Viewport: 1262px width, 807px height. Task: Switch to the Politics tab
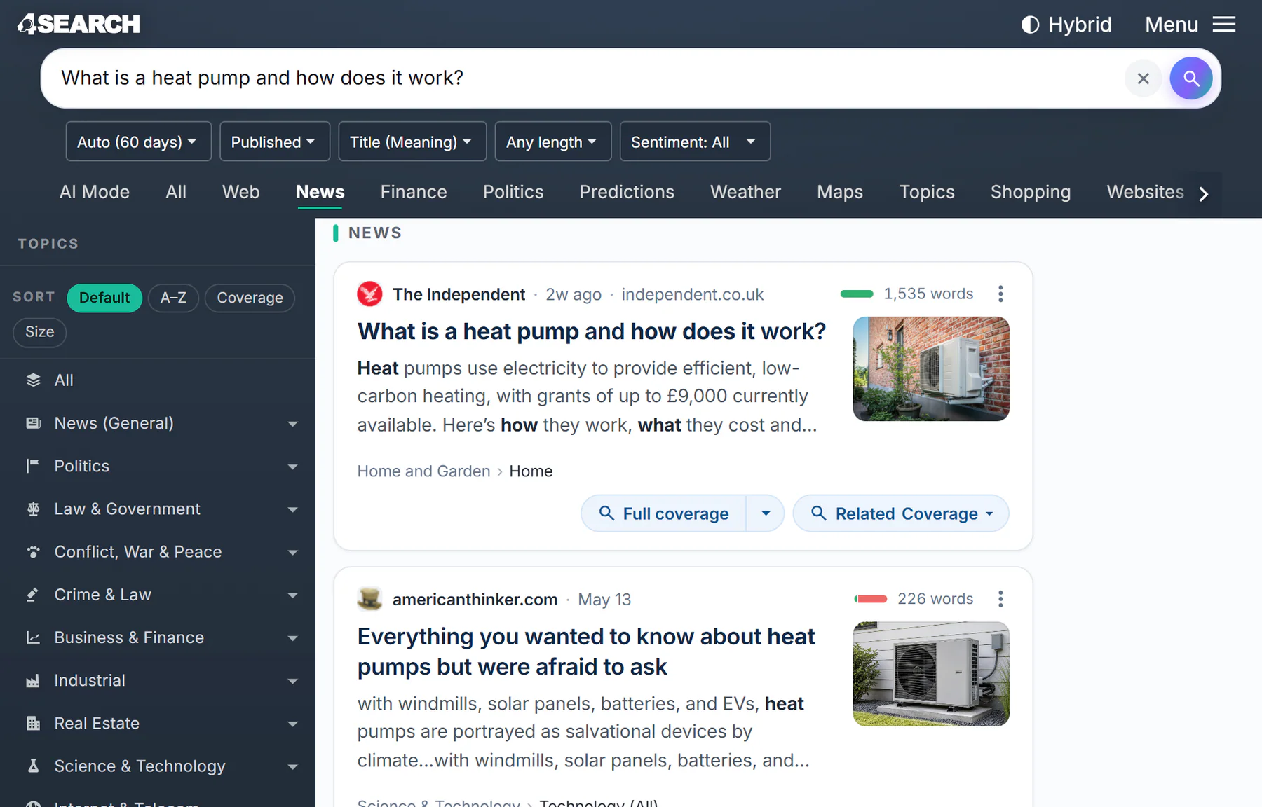pos(513,192)
